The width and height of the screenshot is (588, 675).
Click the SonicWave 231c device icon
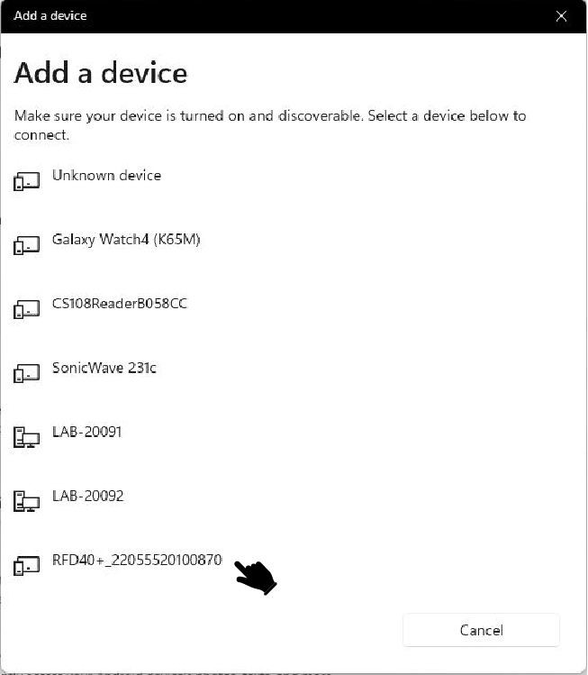coord(26,374)
